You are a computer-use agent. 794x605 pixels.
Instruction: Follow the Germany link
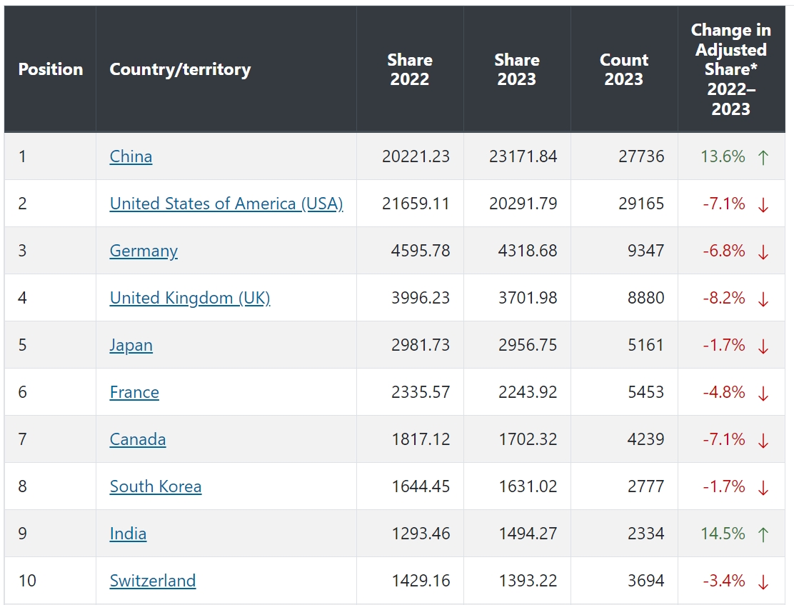tap(144, 251)
